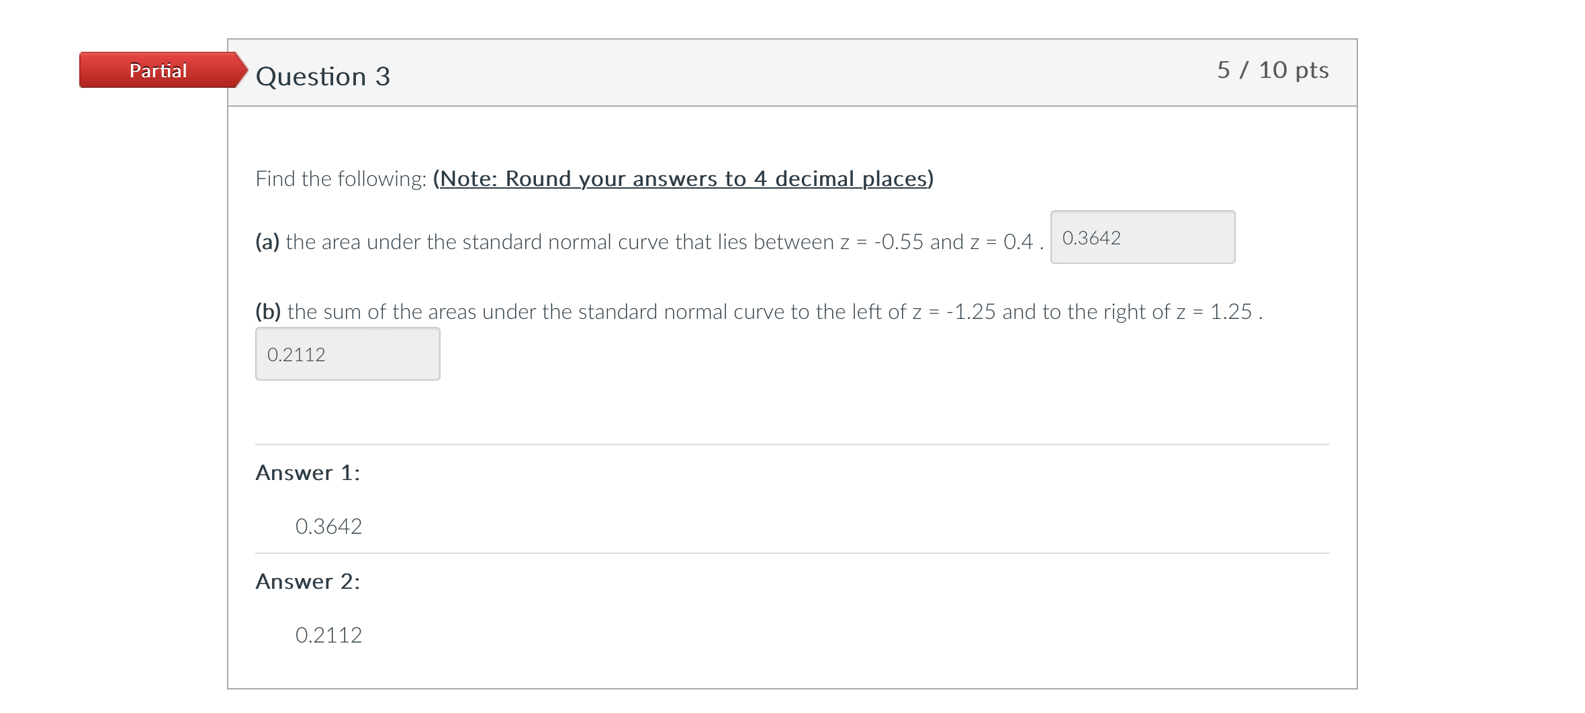Click the Answer 2 label
The image size is (1585, 713).
tap(308, 581)
